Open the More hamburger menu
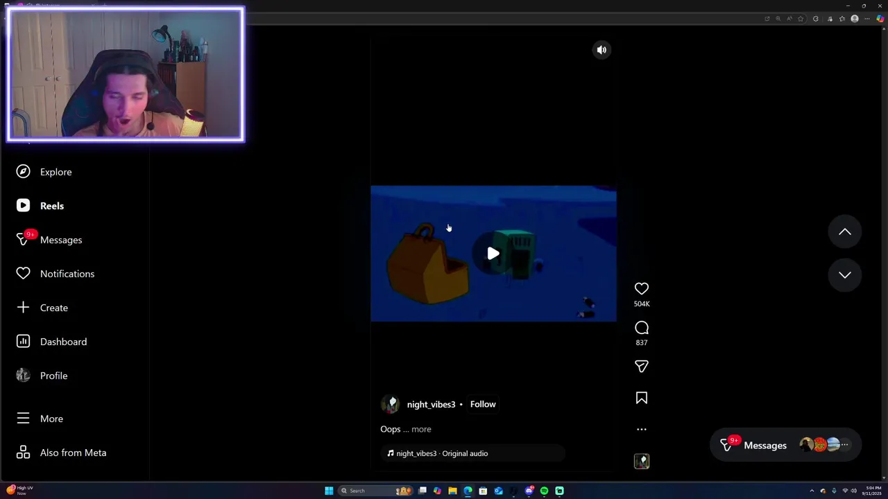The image size is (888, 499). point(40,419)
